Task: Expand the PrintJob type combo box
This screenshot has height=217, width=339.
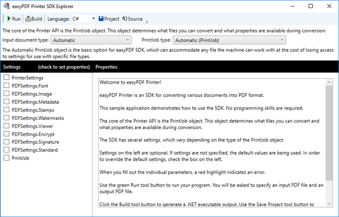Action: click(229, 40)
